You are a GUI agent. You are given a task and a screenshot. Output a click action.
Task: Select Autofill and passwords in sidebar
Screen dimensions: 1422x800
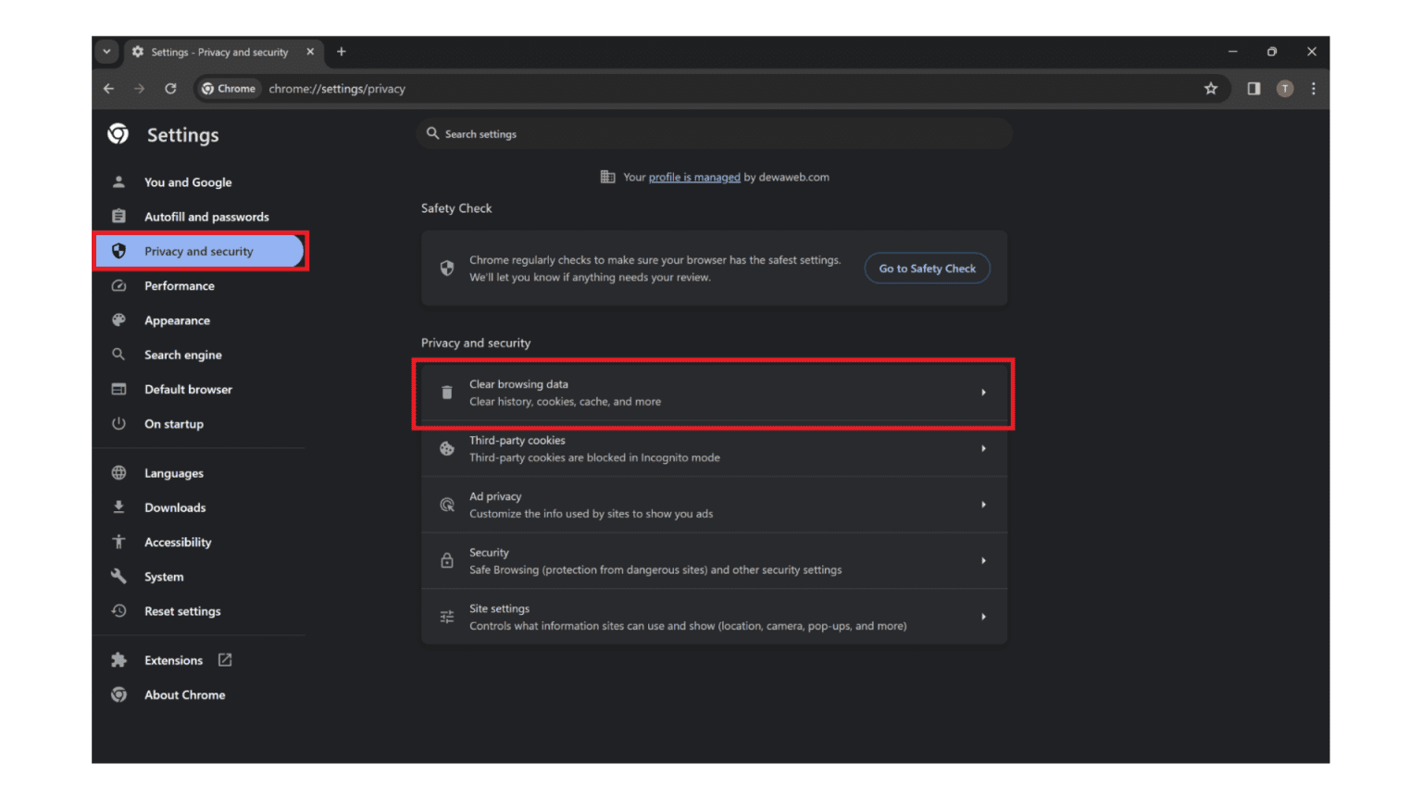206,217
